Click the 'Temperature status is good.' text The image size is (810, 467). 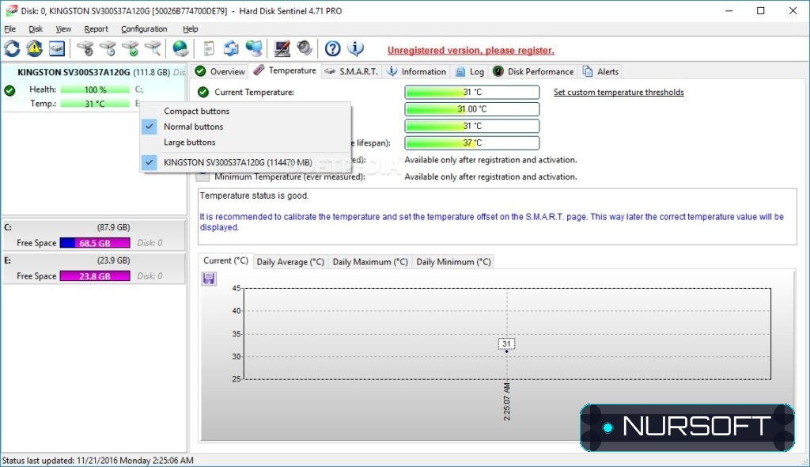point(254,196)
